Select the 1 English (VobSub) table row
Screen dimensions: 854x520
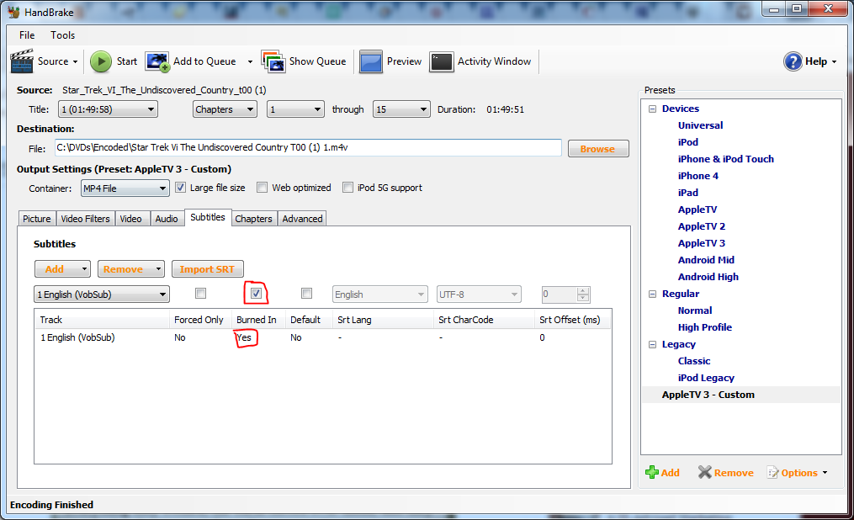click(x=322, y=337)
